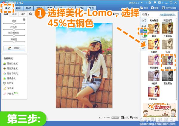Click the reset icon beside 亮度 slider

[24, 19]
